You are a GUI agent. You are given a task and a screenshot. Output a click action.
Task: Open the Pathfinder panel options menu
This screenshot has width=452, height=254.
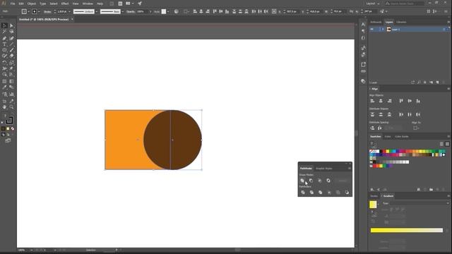(350, 169)
